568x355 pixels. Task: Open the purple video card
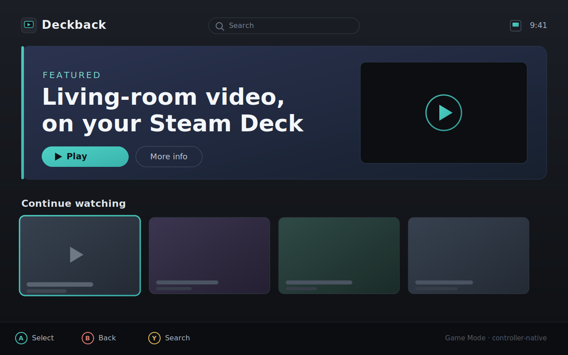pyautogui.click(x=209, y=256)
